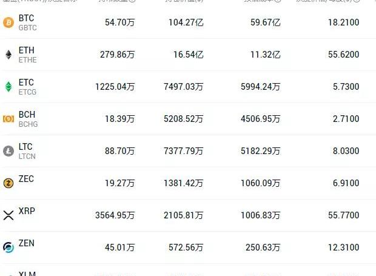Click the LTCN trust ticker label

(x=27, y=157)
